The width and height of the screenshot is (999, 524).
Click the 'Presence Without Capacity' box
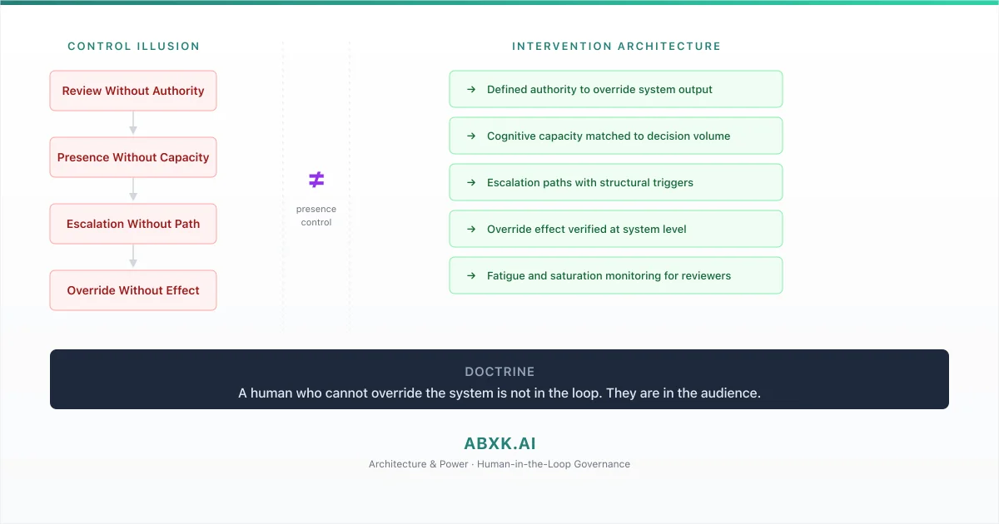[133, 157]
